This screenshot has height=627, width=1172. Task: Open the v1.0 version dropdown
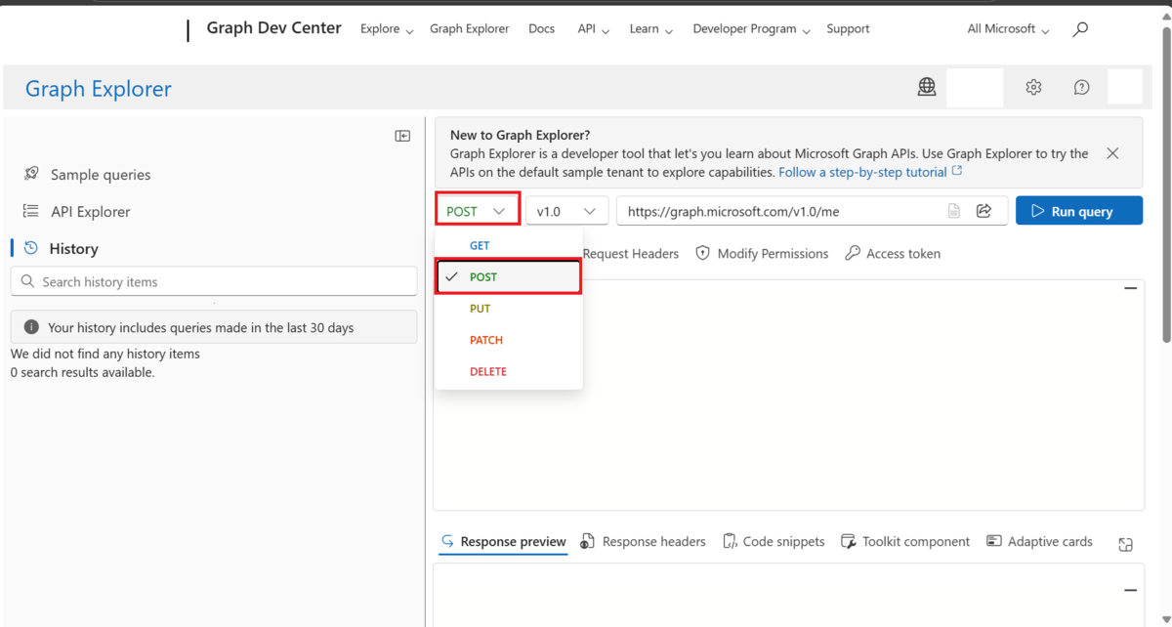pos(566,211)
